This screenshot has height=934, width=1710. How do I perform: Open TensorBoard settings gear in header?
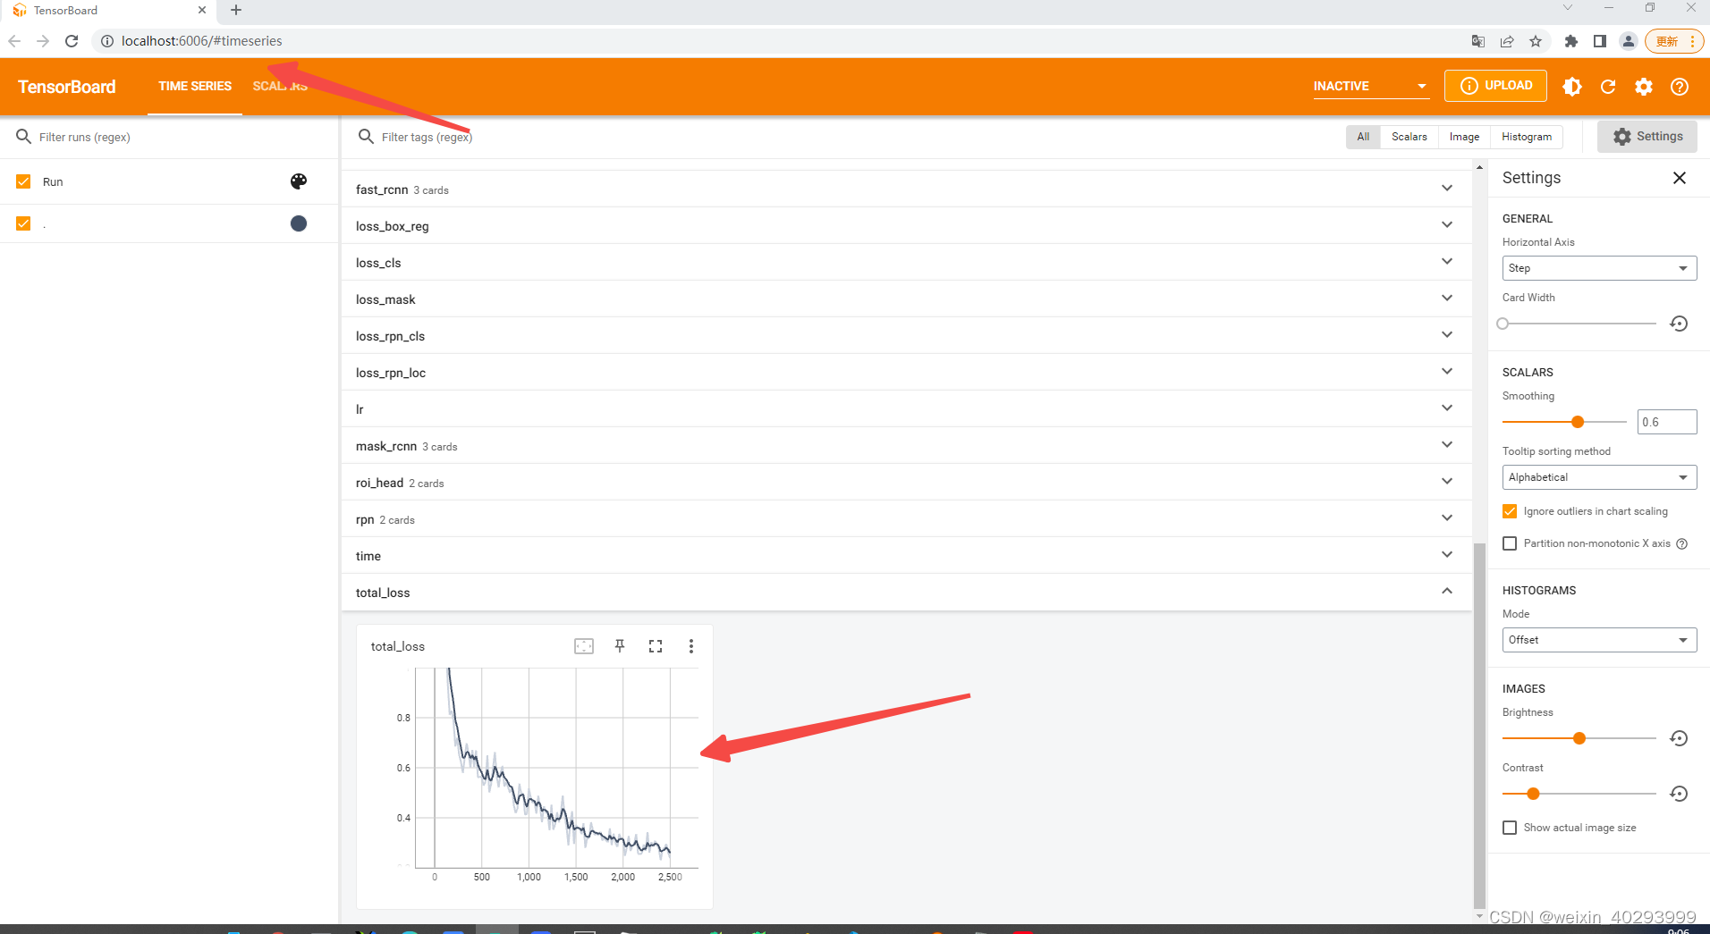pyautogui.click(x=1644, y=87)
